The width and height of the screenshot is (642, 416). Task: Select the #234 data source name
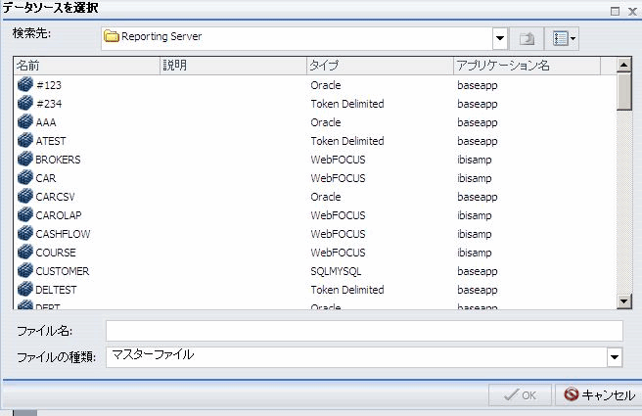click(49, 104)
